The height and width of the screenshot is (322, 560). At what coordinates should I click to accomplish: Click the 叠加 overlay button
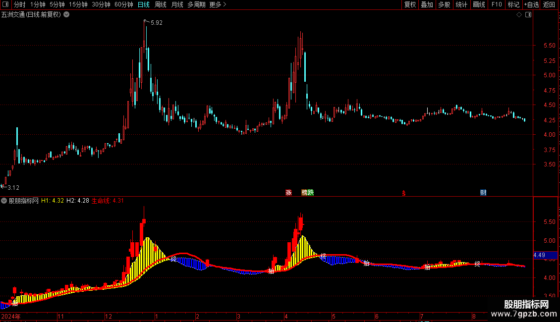427,4
